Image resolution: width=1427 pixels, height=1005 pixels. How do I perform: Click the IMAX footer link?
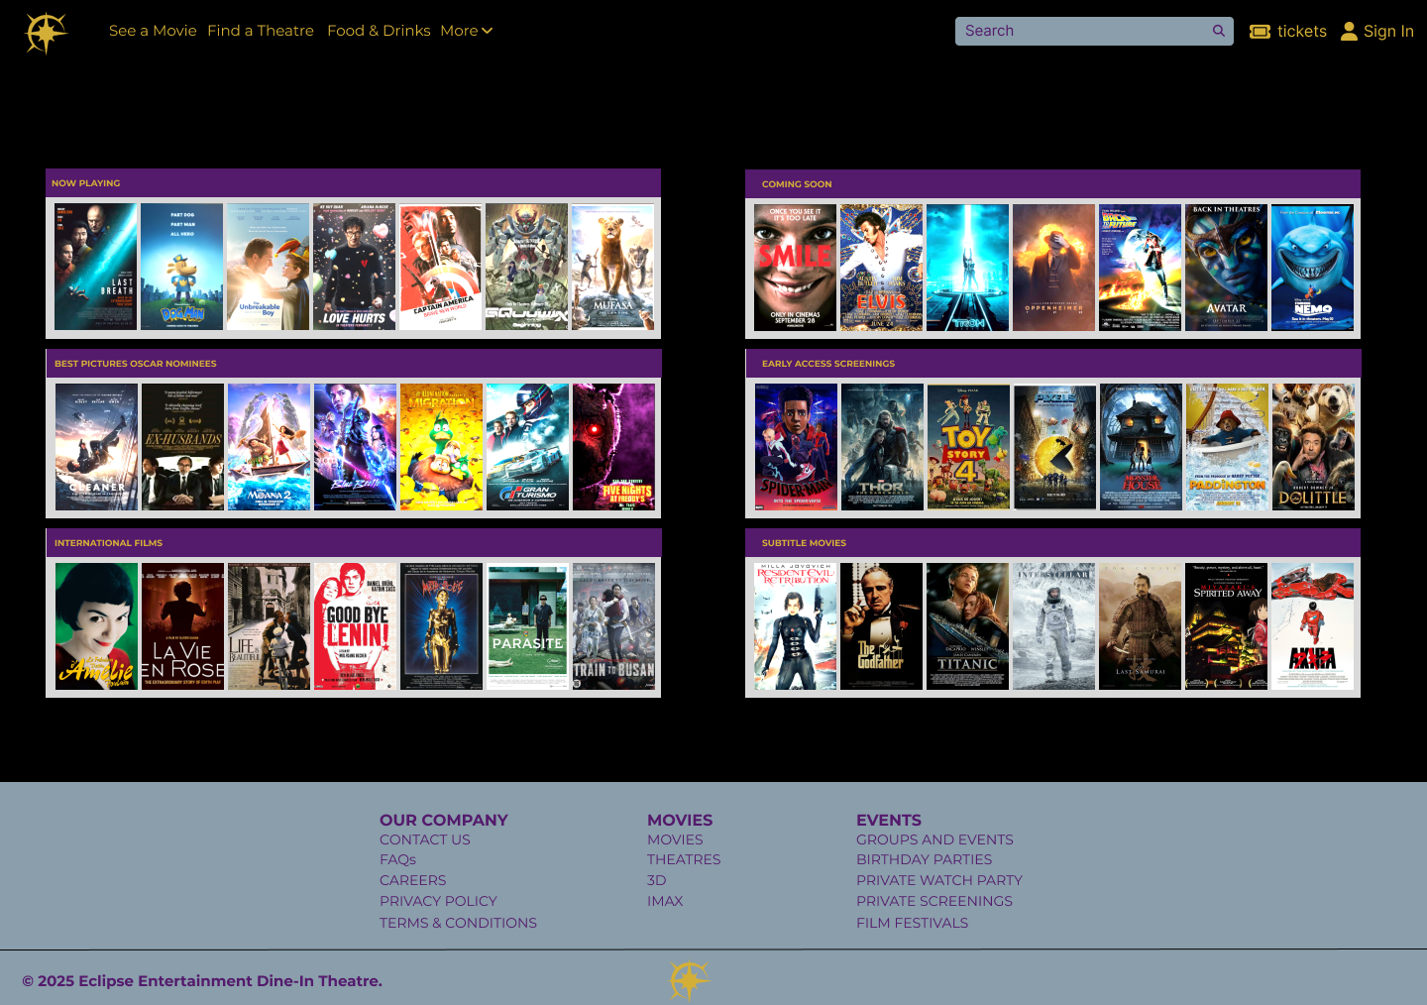coord(665,901)
